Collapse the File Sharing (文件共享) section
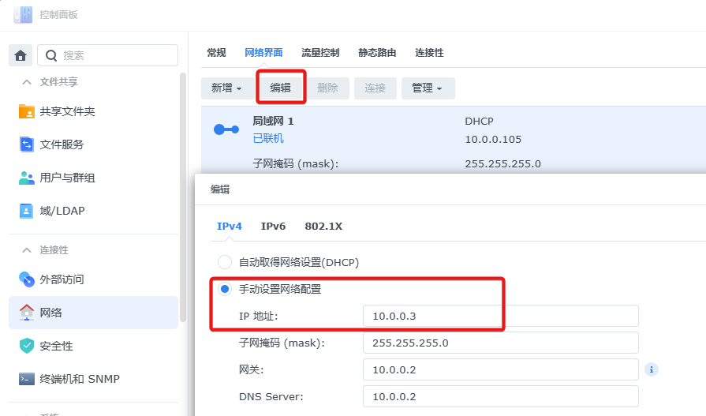The width and height of the screenshot is (706, 416). coord(27,82)
